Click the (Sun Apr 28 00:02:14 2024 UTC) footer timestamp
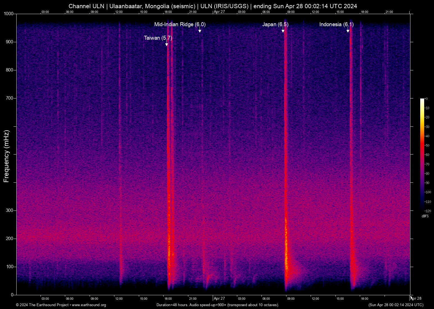 396,305
